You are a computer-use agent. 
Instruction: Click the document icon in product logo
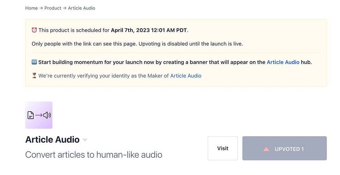pyautogui.click(x=31, y=115)
